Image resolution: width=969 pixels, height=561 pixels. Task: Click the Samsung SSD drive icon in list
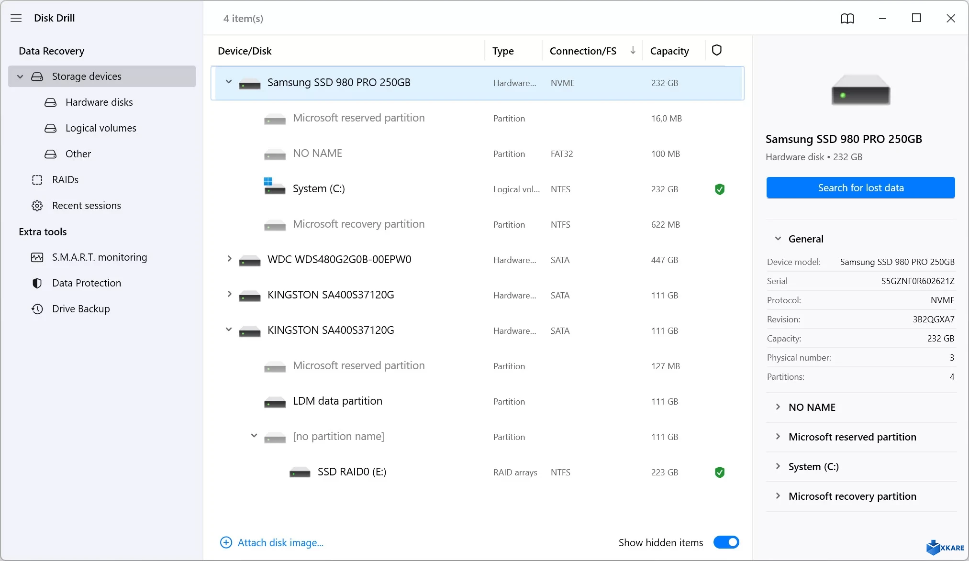[250, 84]
